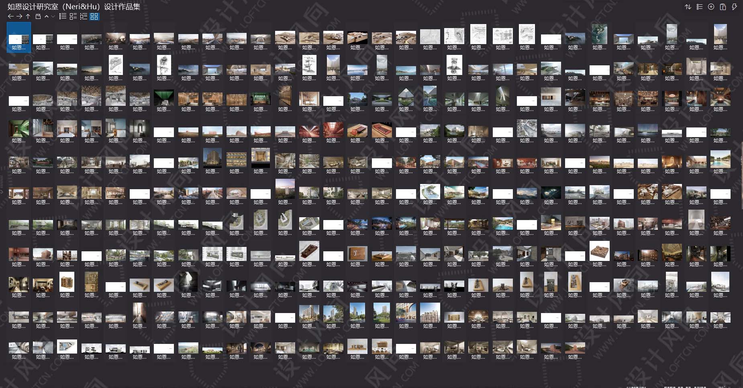
Task: Switch to the tree list view (third view icon)
Action: click(84, 16)
